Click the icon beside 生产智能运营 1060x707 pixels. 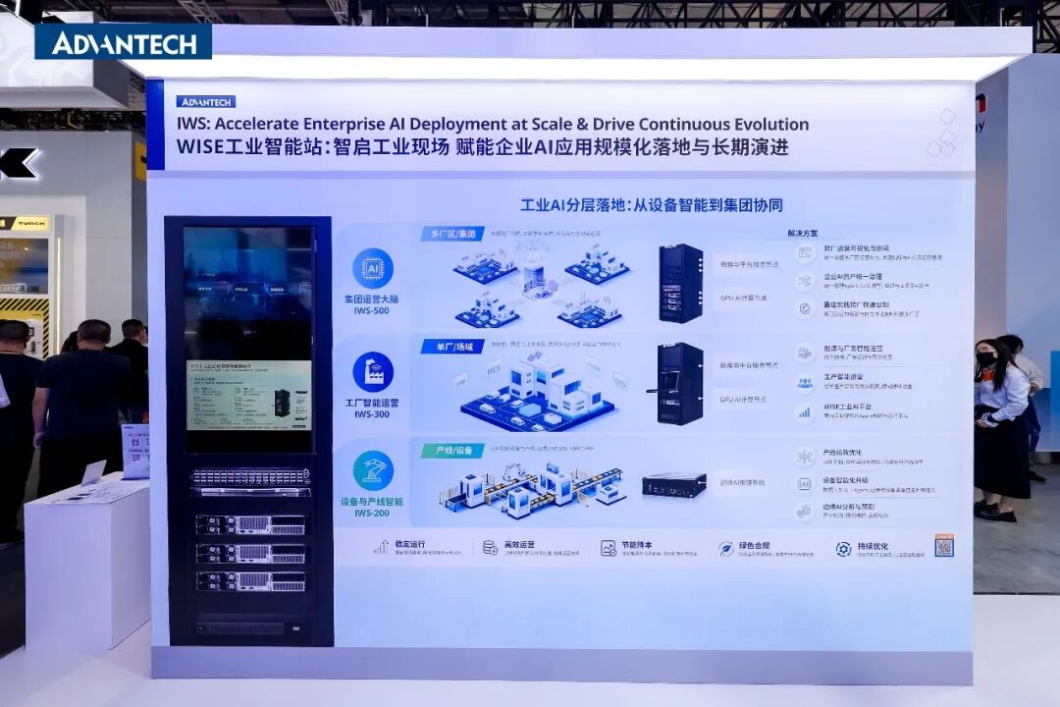coord(805,382)
